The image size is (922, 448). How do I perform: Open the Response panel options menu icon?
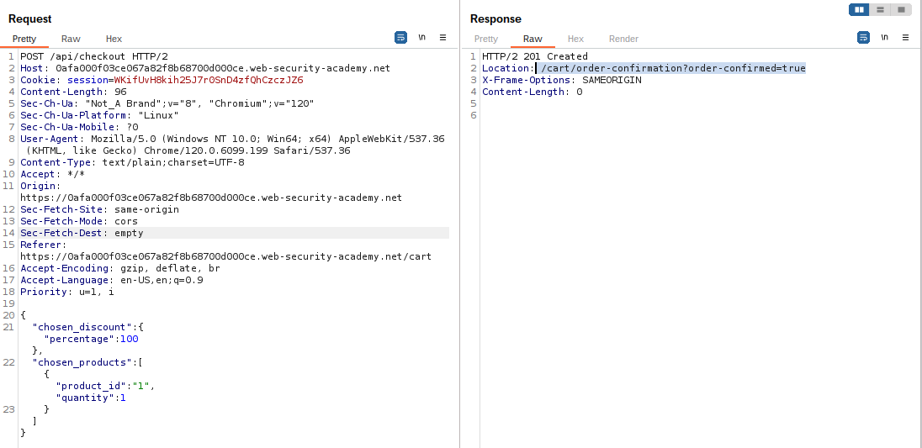click(906, 38)
